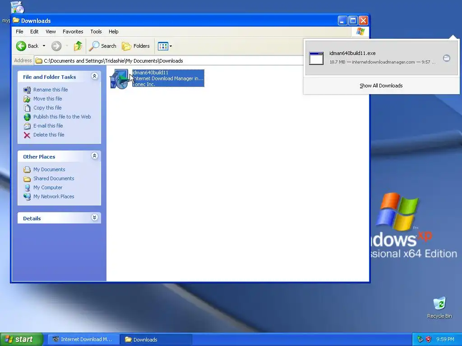Click the exe file icon in downloads popup
Image resolution: width=462 pixels, height=346 pixels.
coord(316,58)
